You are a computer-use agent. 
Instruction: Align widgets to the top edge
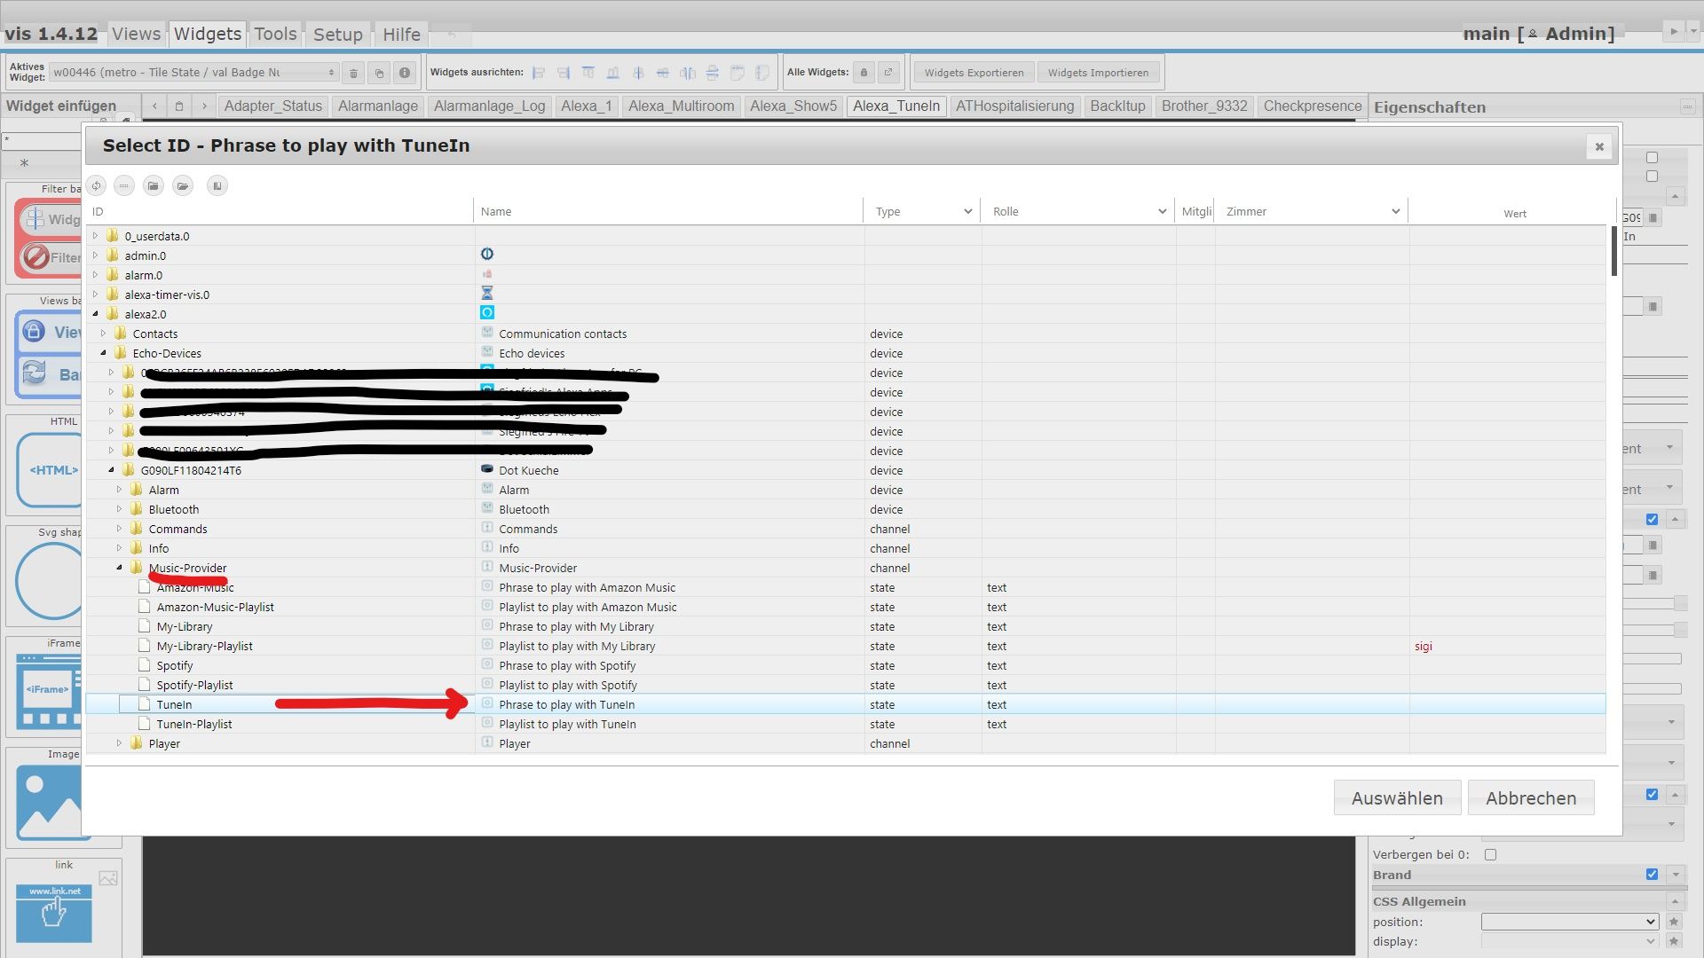pyautogui.click(x=588, y=73)
